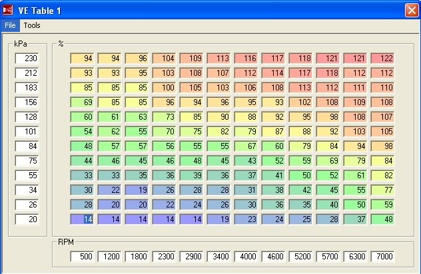The image size is (421, 274).
Task: Select the 84 kPa bin field
Action: (x=27, y=146)
